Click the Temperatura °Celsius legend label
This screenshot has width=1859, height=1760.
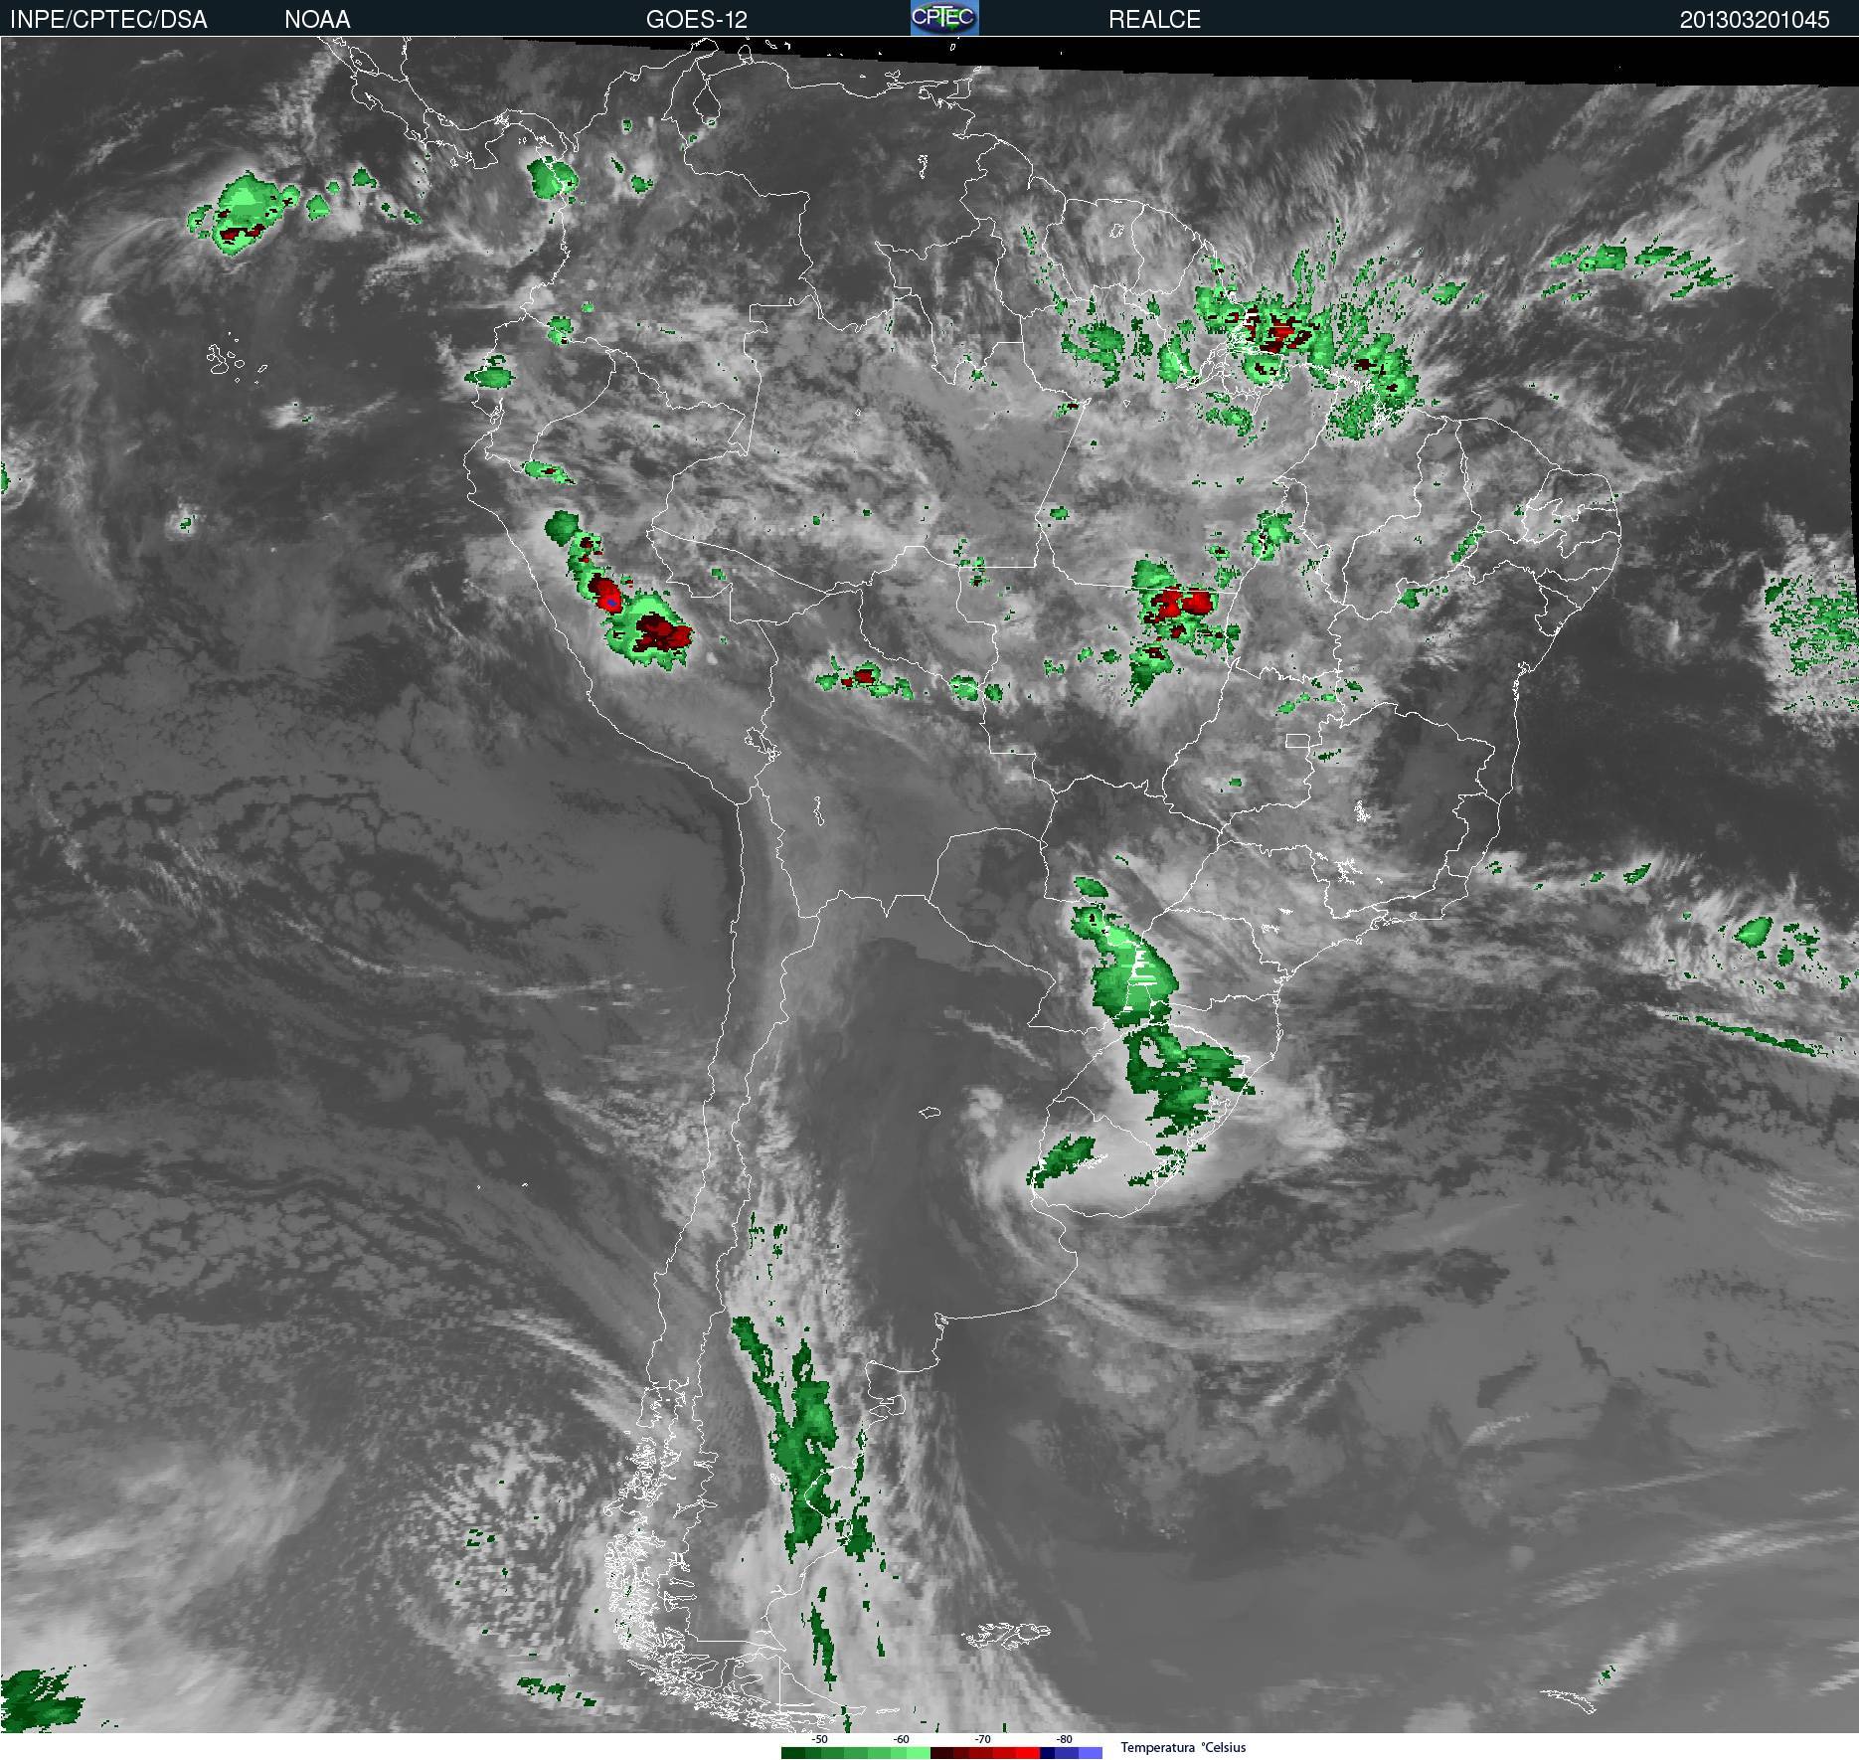1183,1747
